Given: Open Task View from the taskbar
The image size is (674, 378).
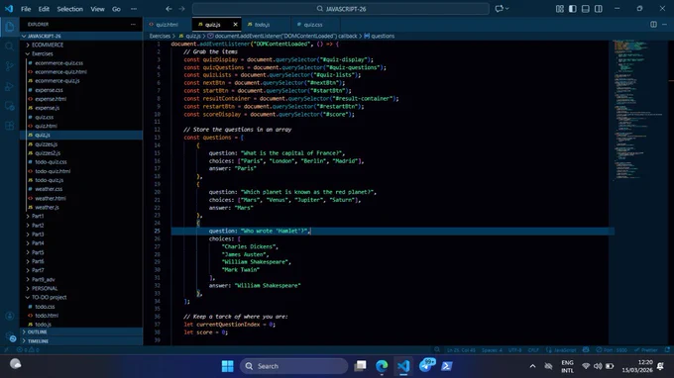Looking at the screenshot, I should click(x=360, y=366).
